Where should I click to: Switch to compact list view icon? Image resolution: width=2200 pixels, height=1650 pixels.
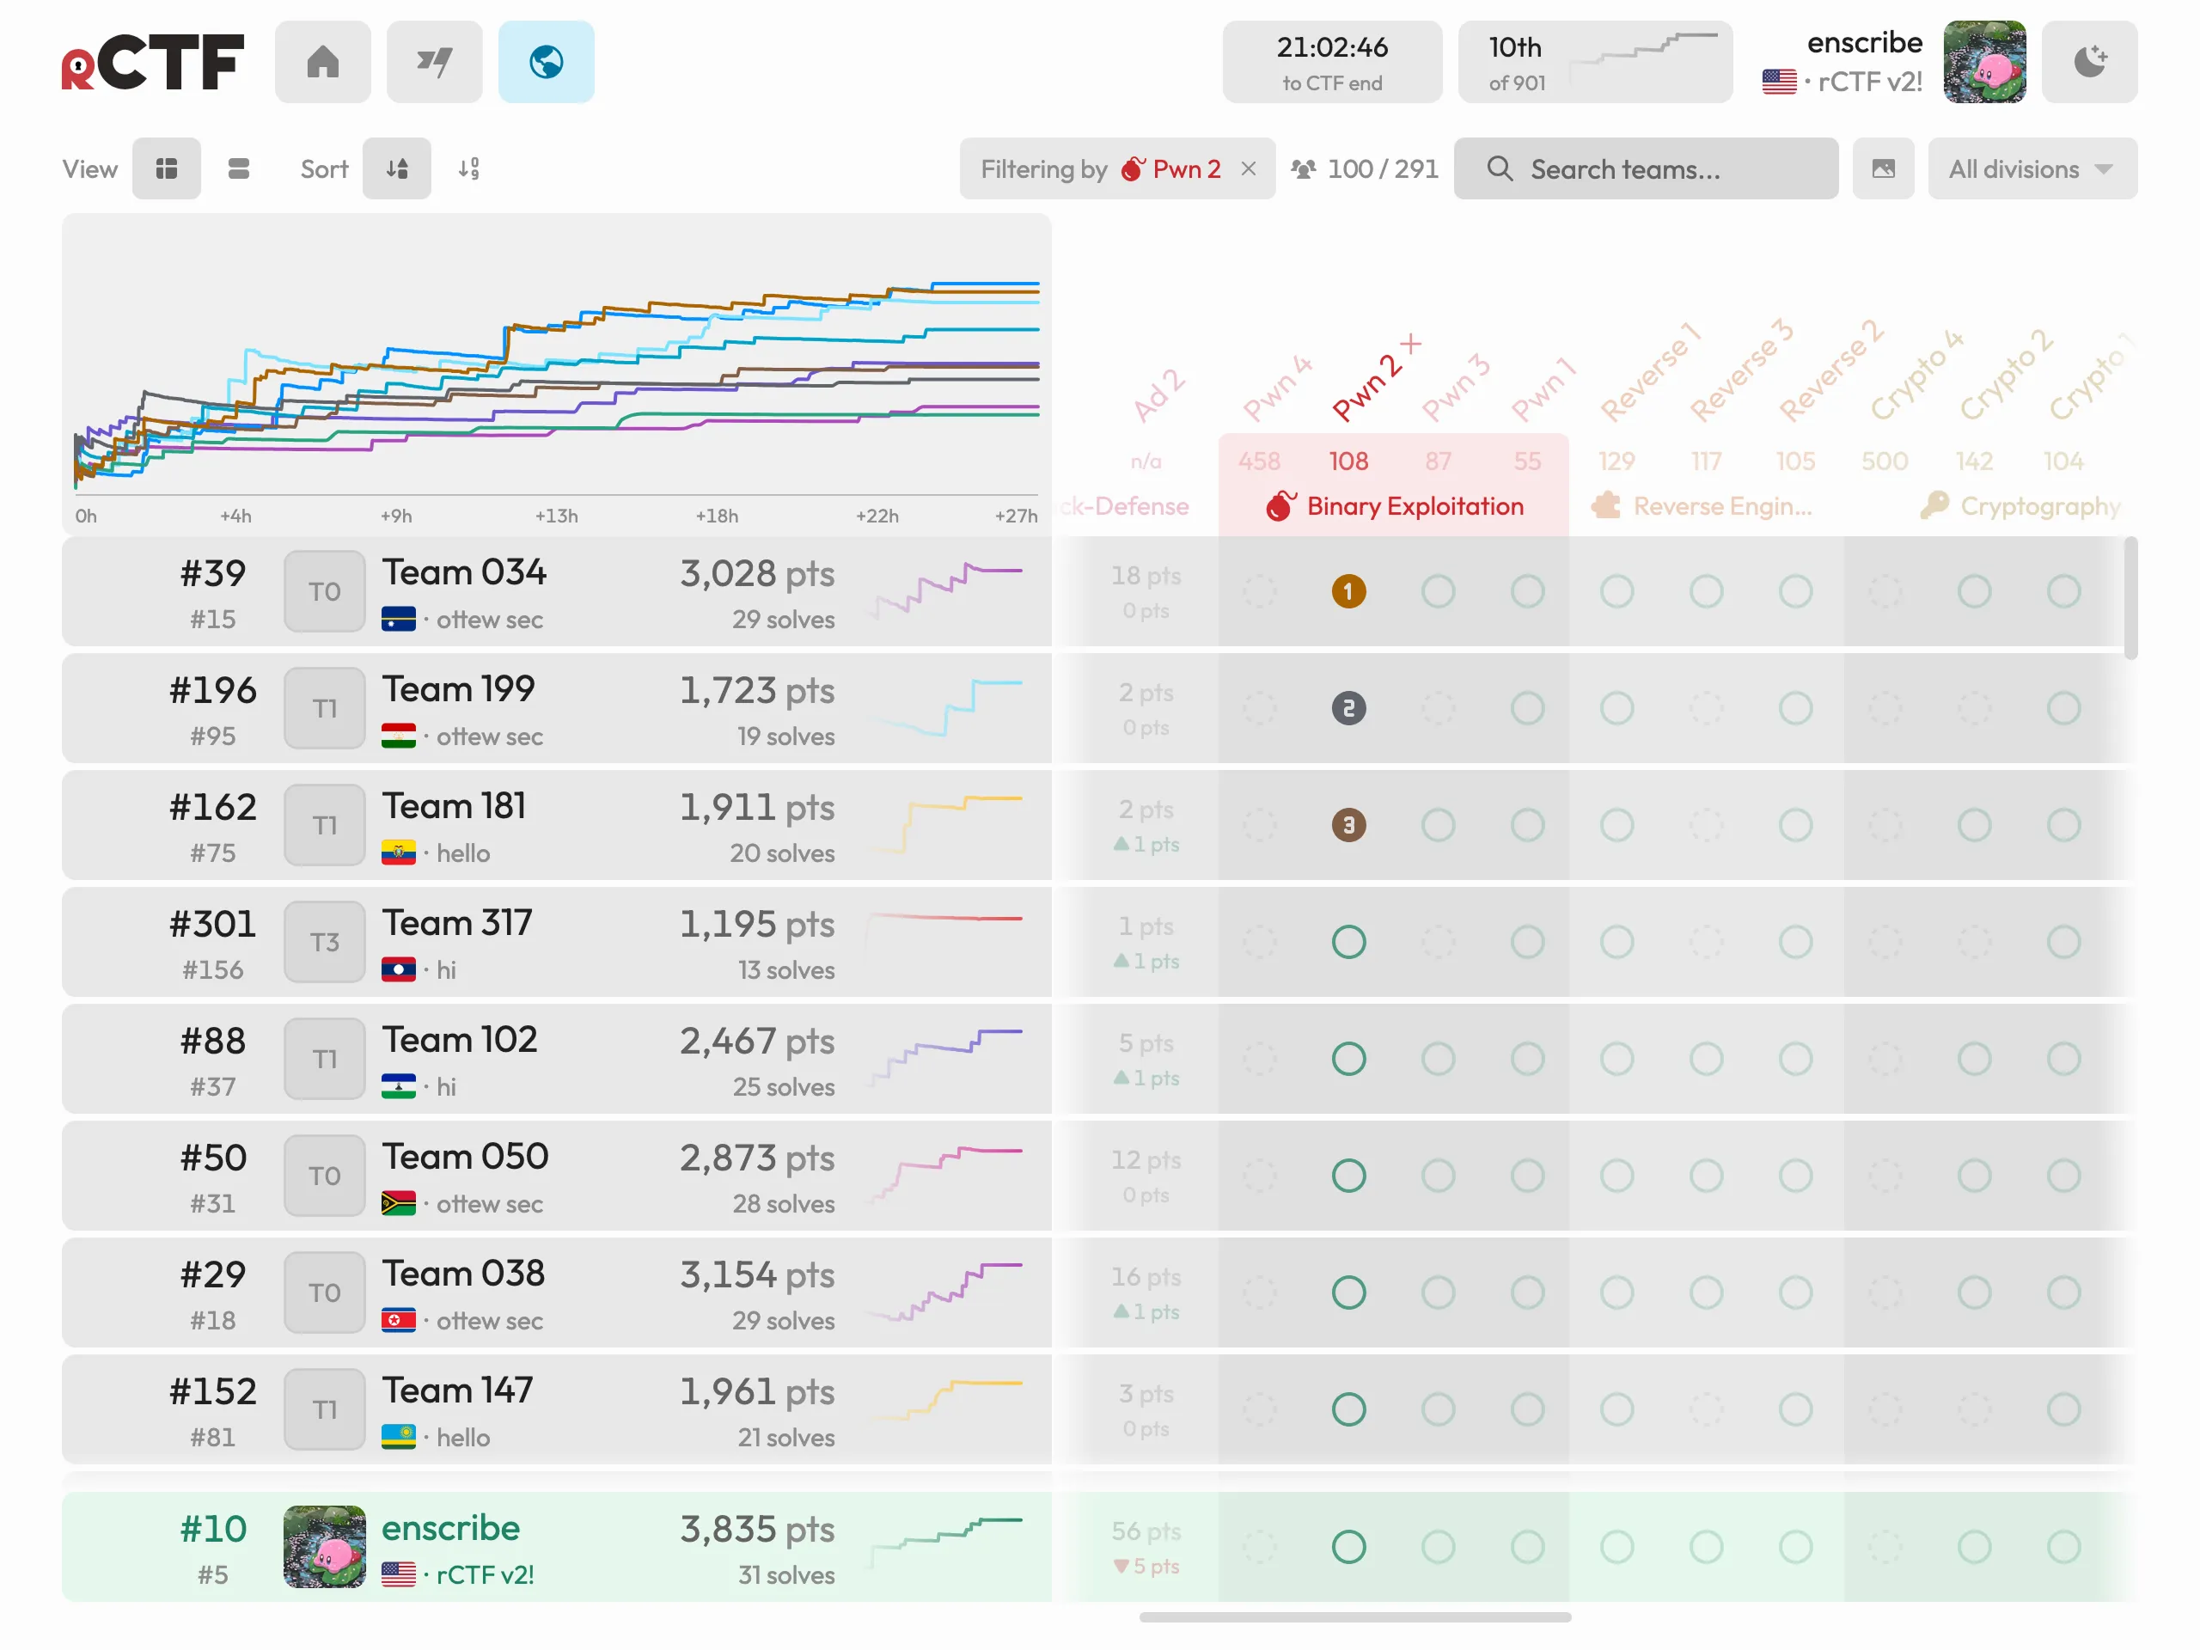click(x=239, y=169)
